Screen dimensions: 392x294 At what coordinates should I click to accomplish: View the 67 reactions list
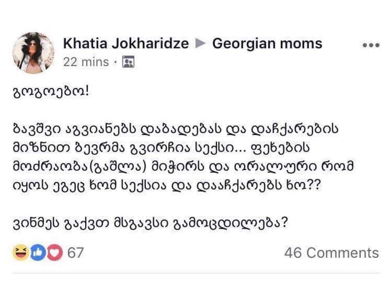(x=75, y=253)
